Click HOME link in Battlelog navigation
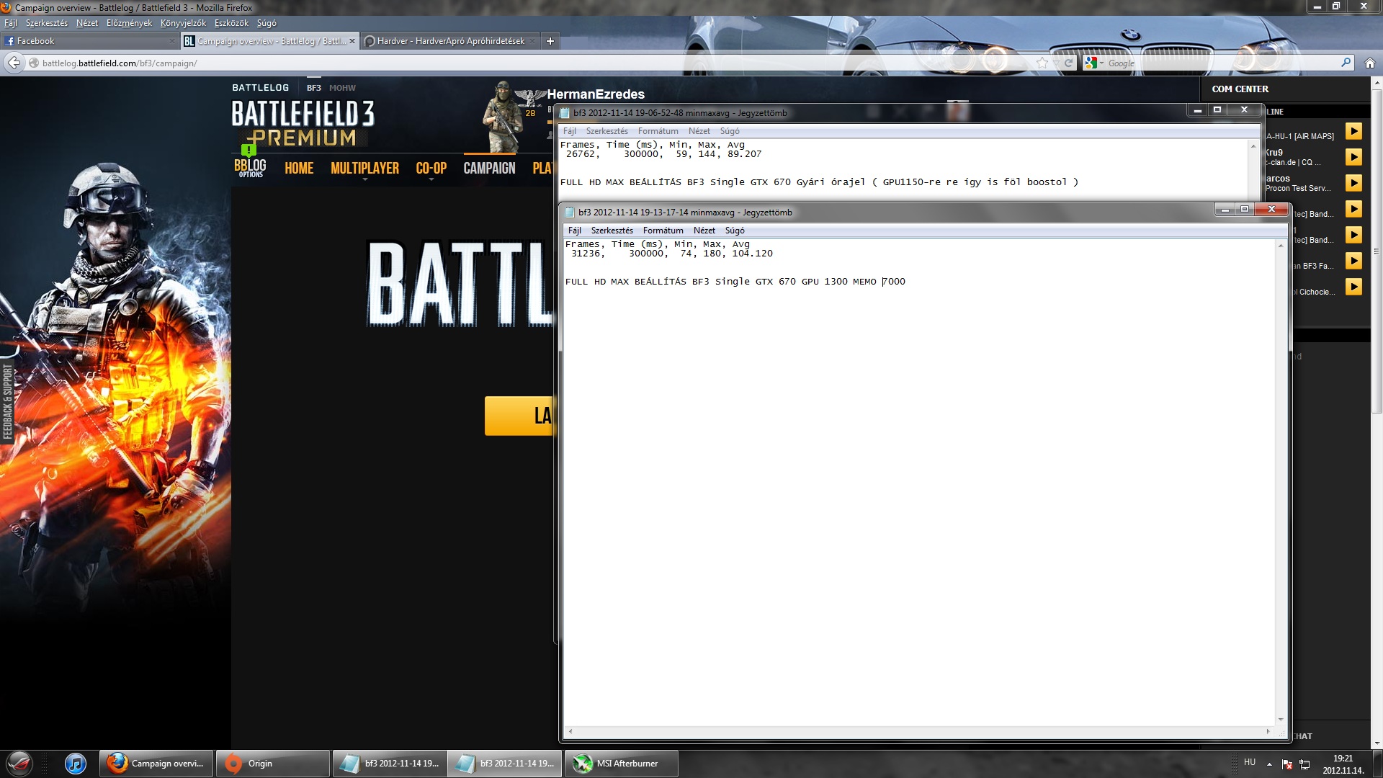The image size is (1383, 778). click(299, 169)
